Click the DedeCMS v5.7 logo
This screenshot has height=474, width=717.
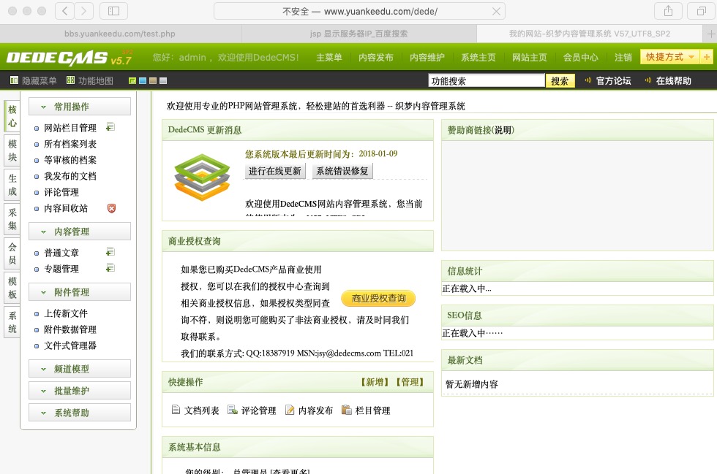(x=69, y=58)
